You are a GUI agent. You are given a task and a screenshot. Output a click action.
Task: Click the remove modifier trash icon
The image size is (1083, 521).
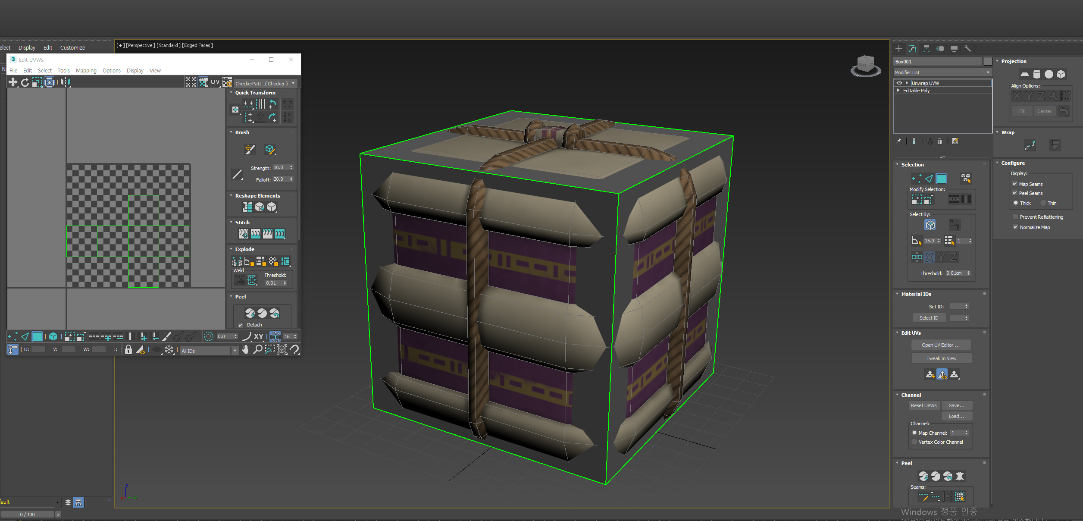(940, 141)
